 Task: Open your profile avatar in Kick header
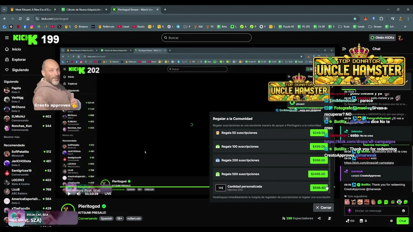point(400,38)
